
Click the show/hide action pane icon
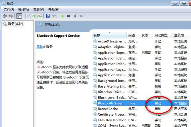click(x=54, y=16)
